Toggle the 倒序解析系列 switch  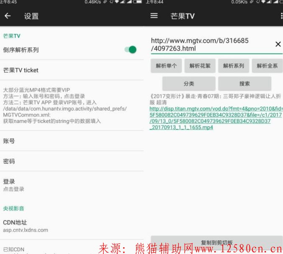click(x=131, y=50)
